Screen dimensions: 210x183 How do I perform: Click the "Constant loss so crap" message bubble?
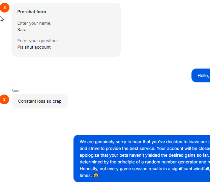[x=40, y=101]
